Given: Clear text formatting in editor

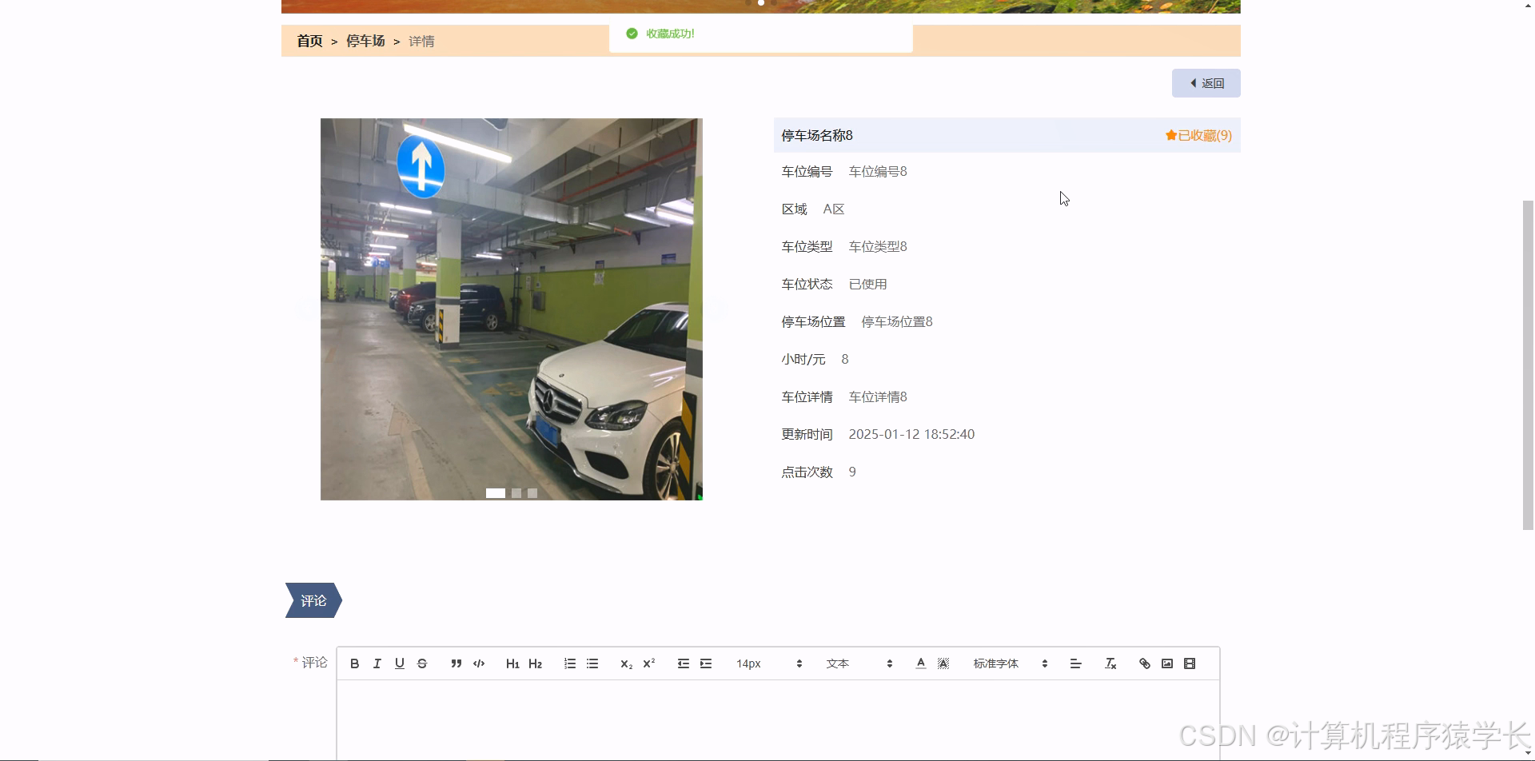Looking at the screenshot, I should point(1110,663).
